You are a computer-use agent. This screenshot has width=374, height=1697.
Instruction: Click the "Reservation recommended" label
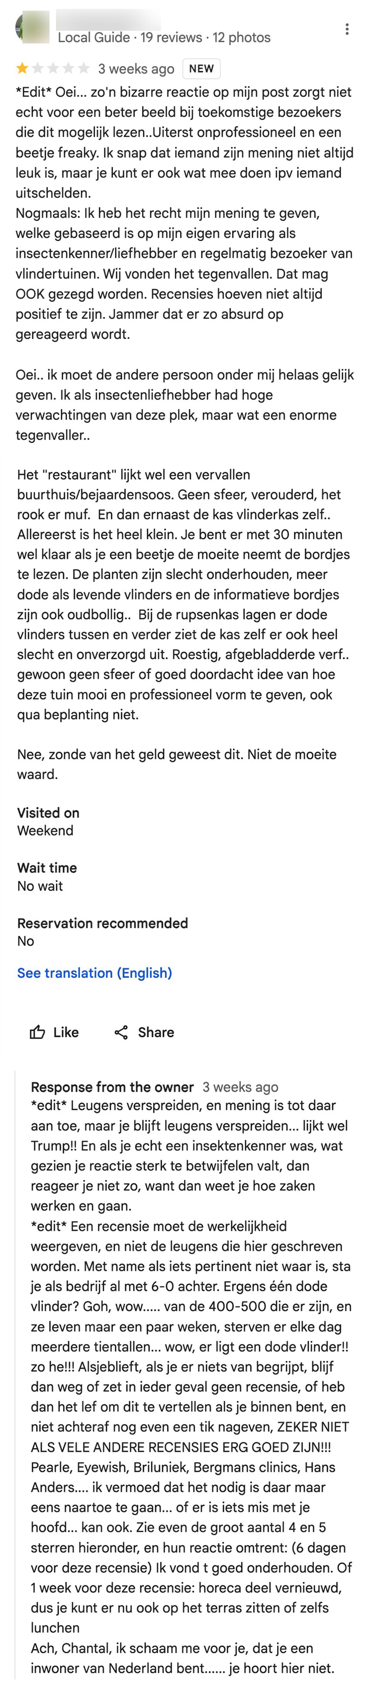click(x=102, y=923)
